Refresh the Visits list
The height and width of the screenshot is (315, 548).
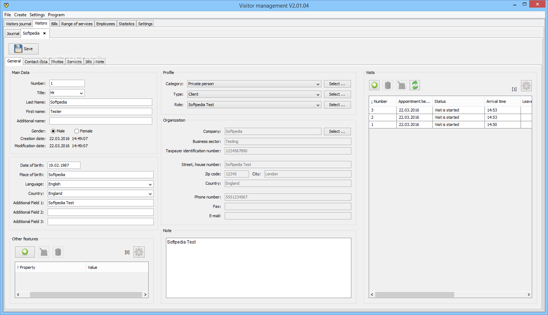point(415,85)
